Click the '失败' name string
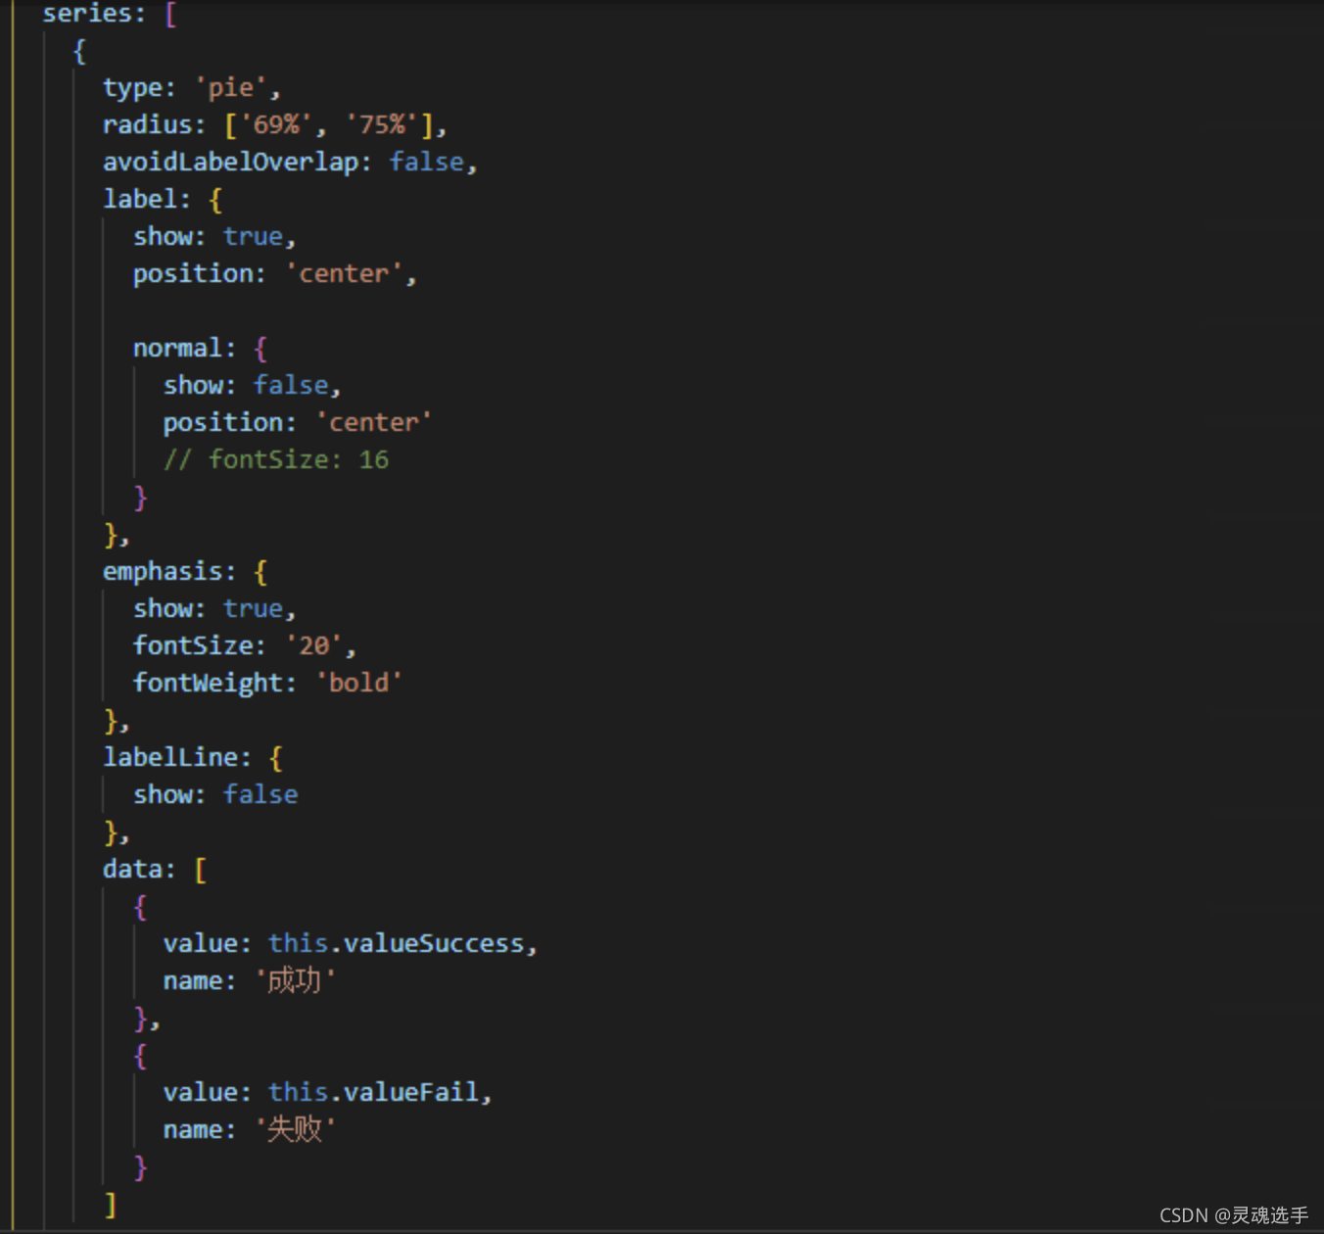The width and height of the screenshot is (1324, 1234). [x=296, y=1129]
